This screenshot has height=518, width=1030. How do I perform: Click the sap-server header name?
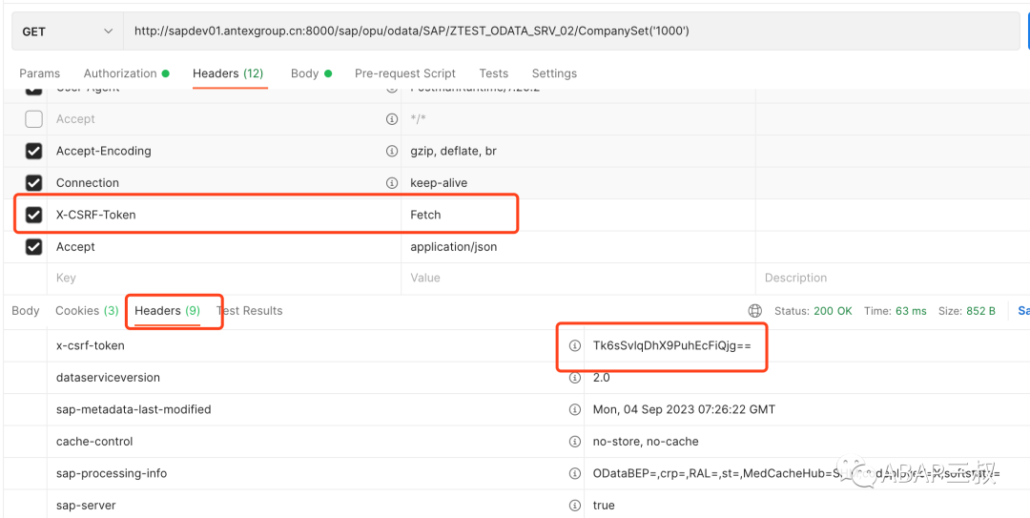pyautogui.click(x=86, y=506)
